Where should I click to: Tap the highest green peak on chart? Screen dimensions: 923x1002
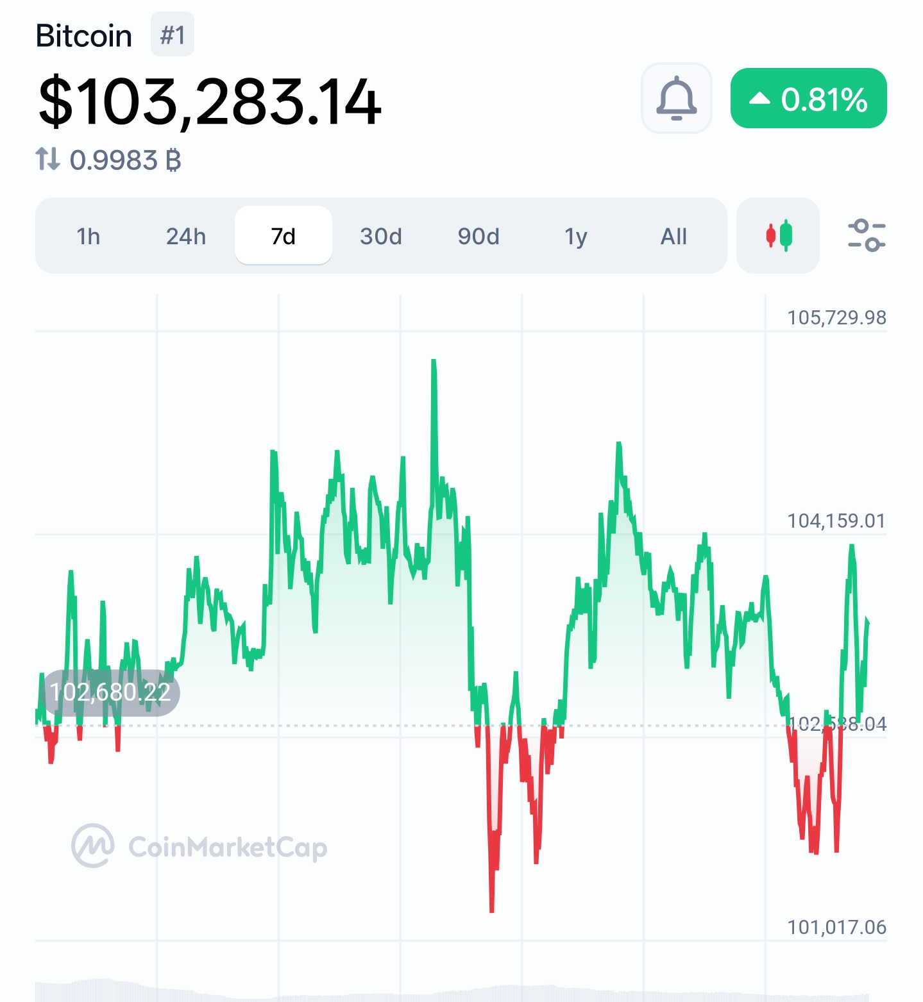click(x=434, y=363)
